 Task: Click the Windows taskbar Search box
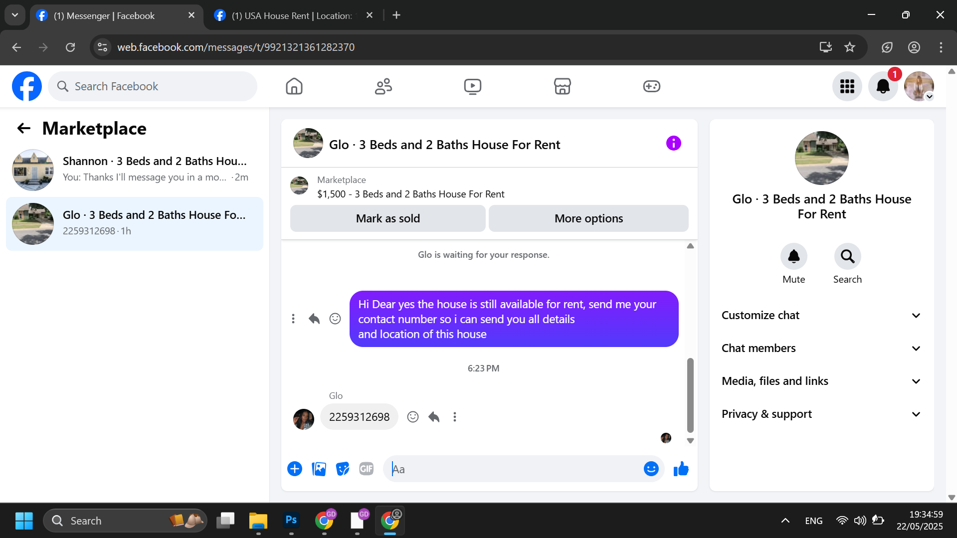[125, 521]
